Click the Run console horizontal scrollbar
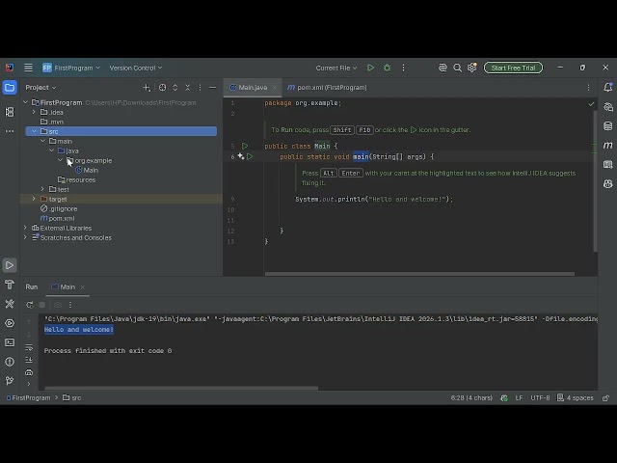This screenshot has width=617, height=463. tap(181, 388)
